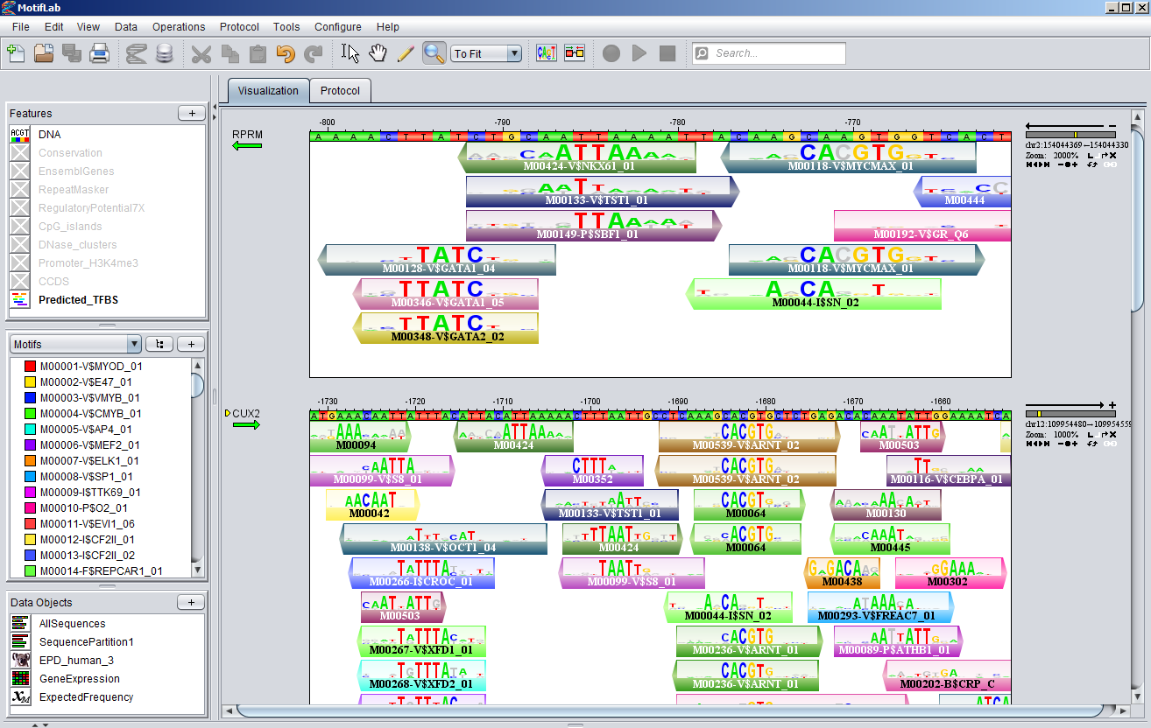The width and height of the screenshot is (1151, 728).
Task: Select the M00007-V$ELK1_01 motif entry
Action: tap(89, 460)
